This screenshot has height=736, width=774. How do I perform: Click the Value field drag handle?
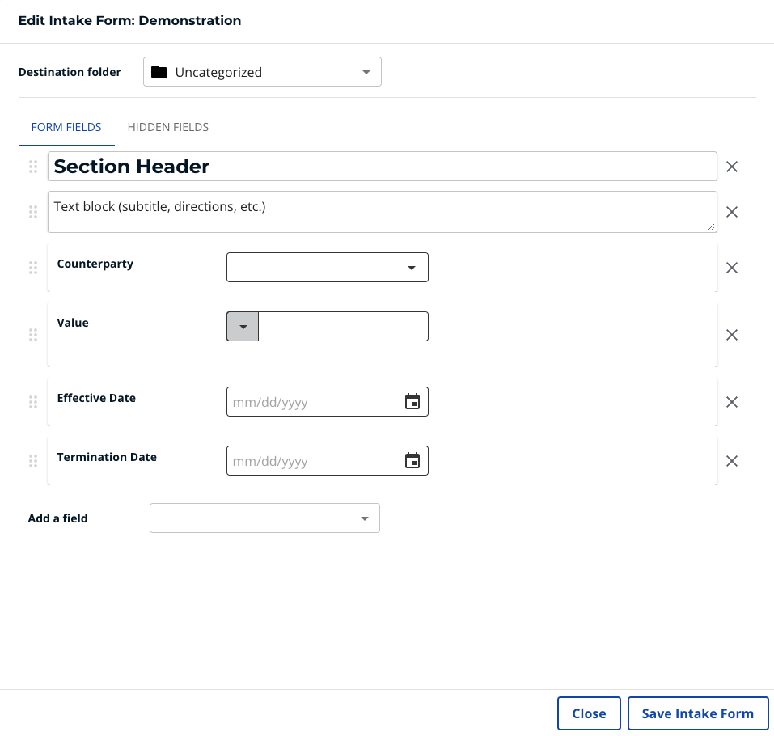click(33, 333)
